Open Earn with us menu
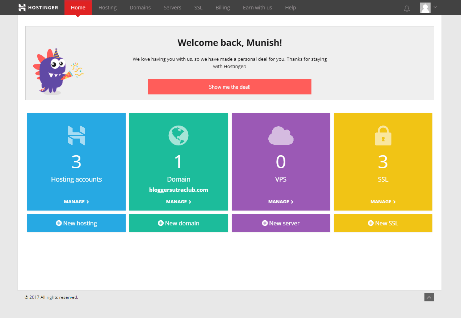The image size is (461, 318). [x=257, y=8]
